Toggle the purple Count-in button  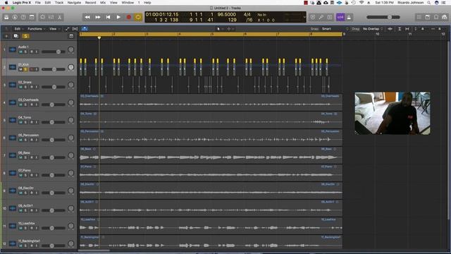340,17
